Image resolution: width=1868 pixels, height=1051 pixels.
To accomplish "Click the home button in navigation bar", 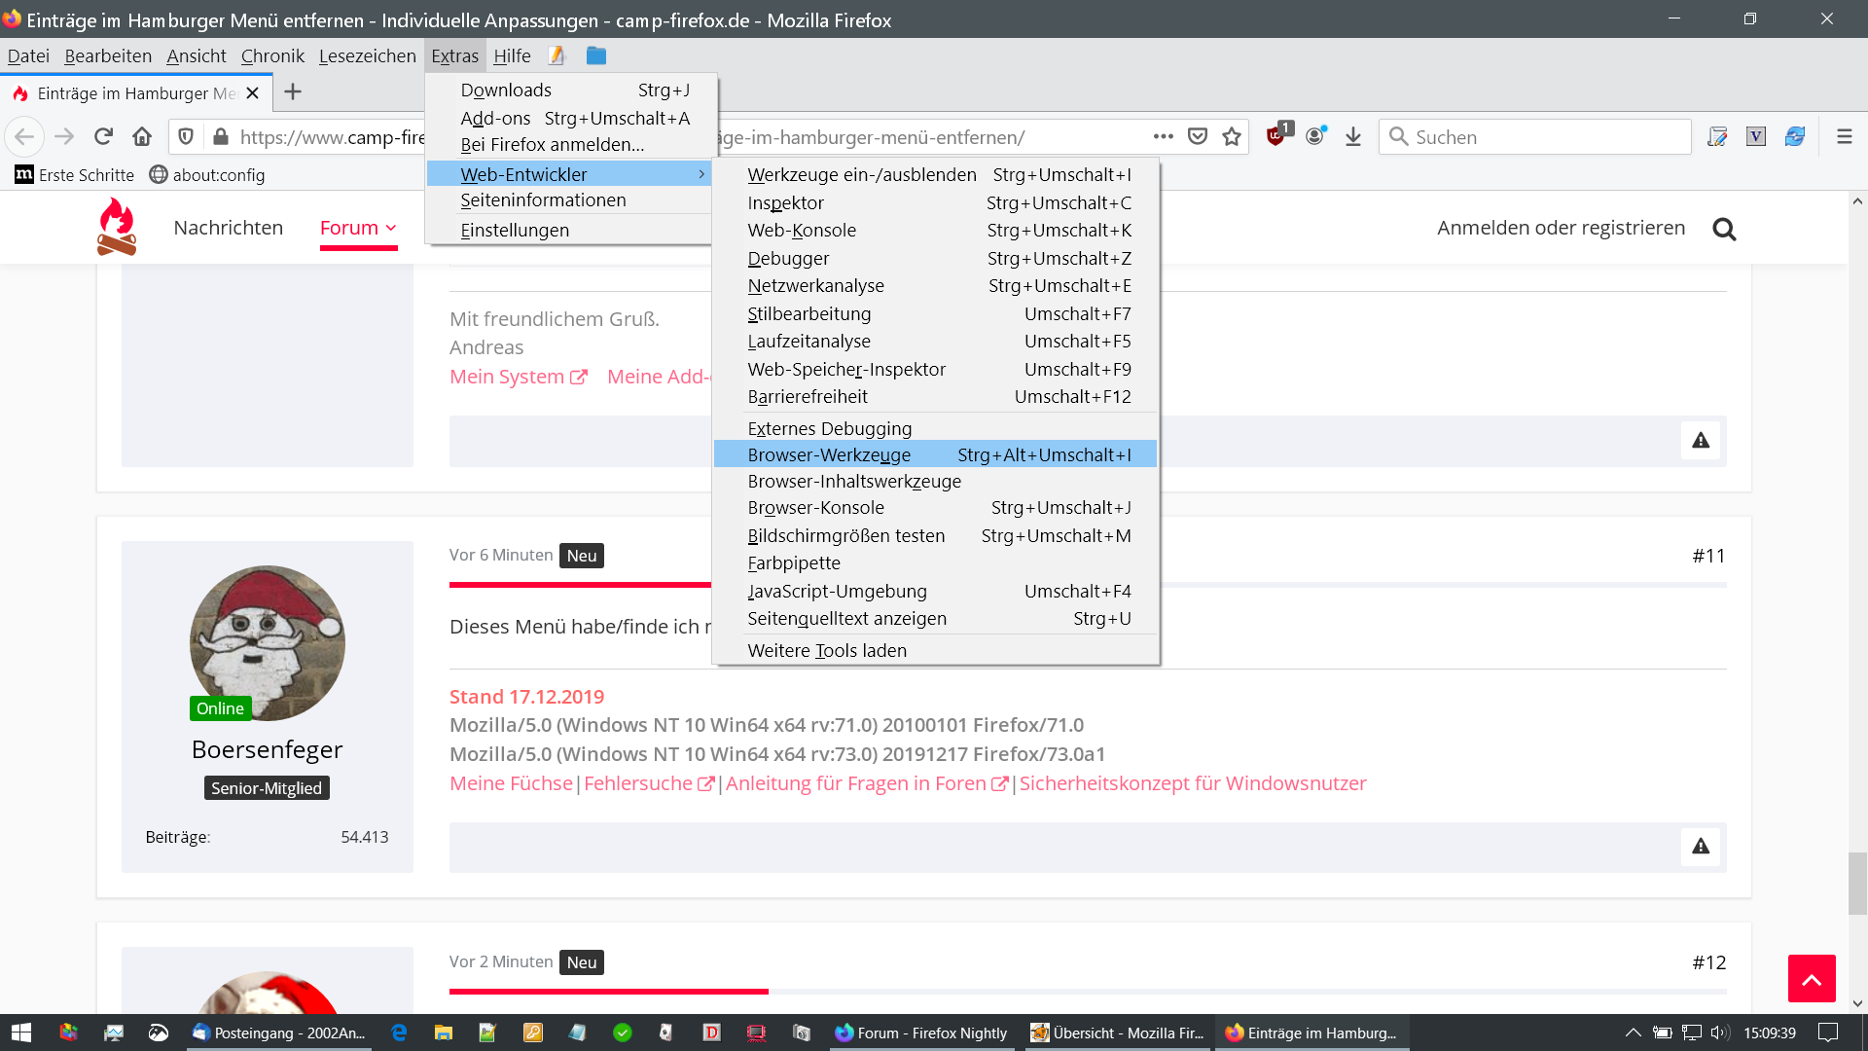I will [x=142, y=137].
